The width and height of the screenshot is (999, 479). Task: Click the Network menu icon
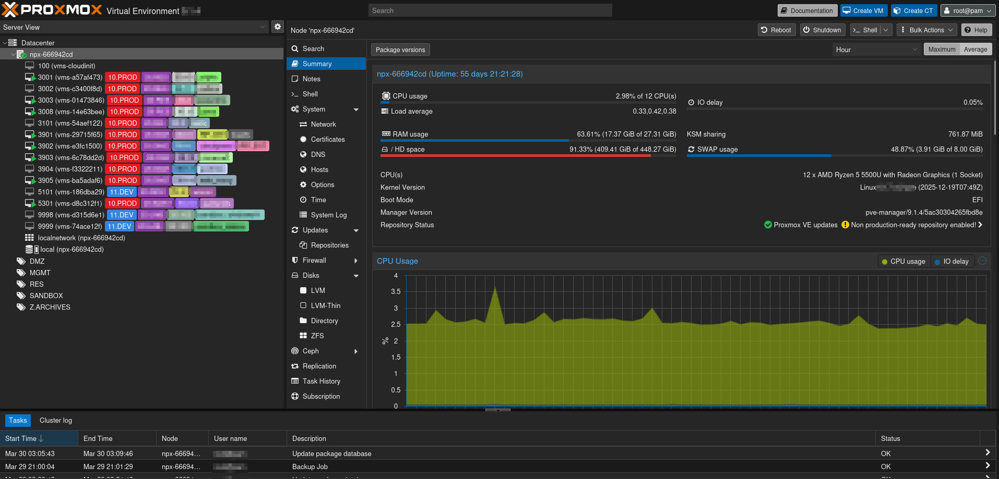point(303,124)
